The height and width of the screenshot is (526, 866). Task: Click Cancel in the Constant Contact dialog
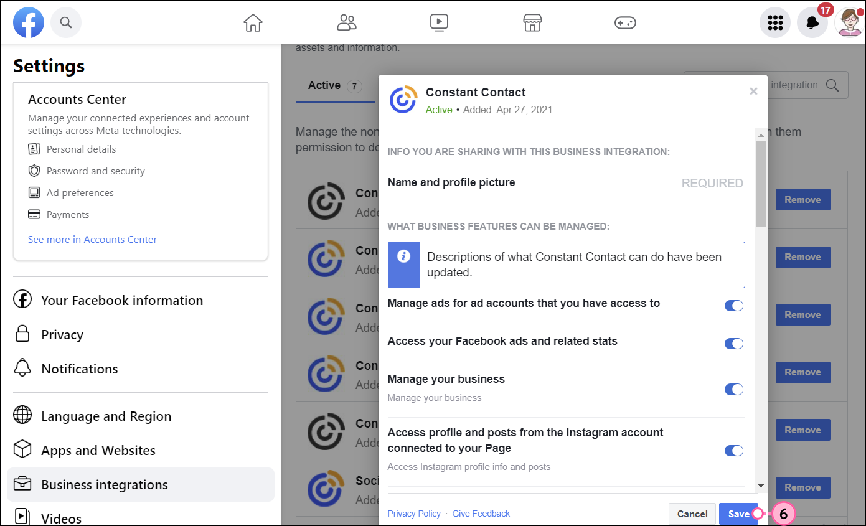point(692,514)
